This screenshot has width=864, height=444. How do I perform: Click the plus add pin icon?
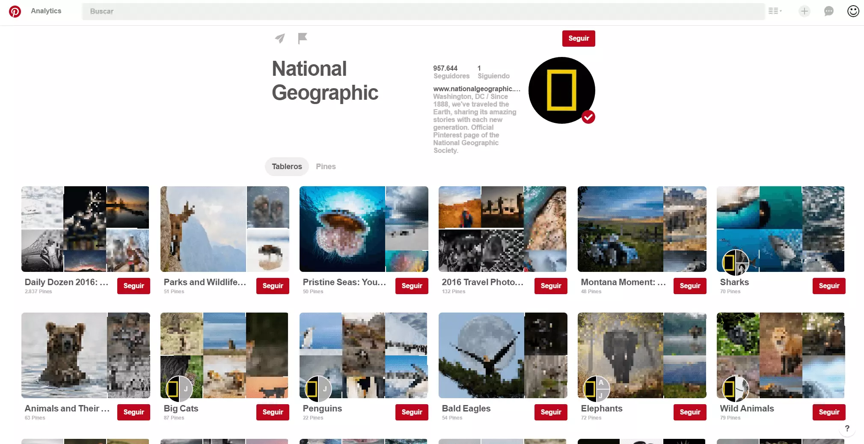click(805, 11)
